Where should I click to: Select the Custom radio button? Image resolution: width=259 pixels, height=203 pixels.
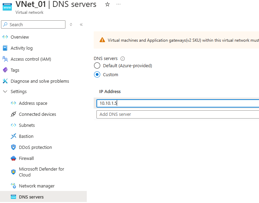(x=97, y=74)
